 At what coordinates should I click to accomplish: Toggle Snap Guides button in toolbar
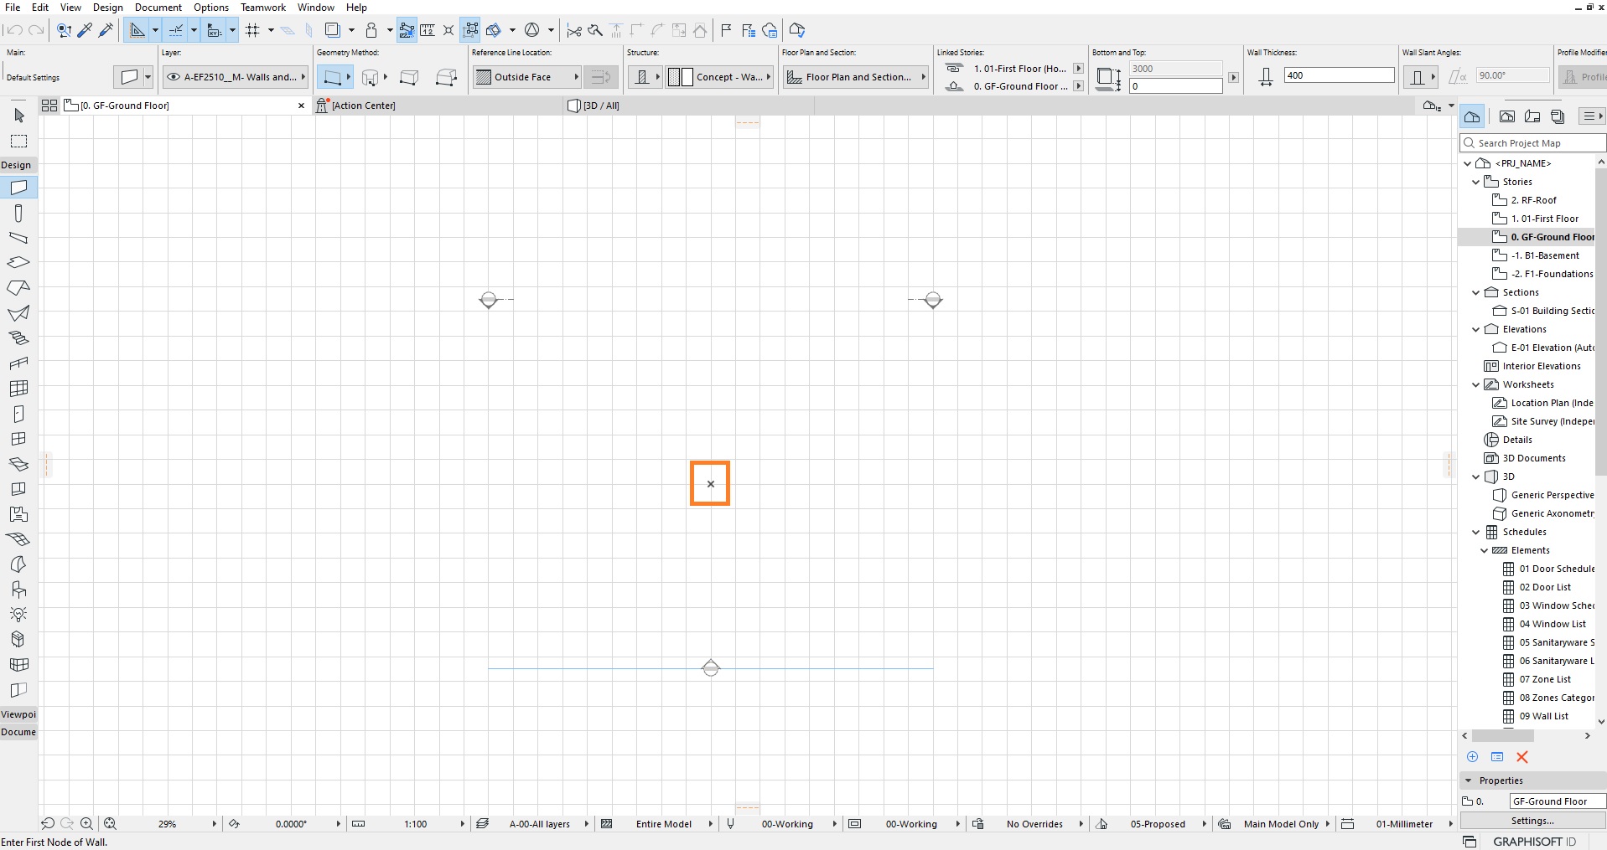click(176, 30)
